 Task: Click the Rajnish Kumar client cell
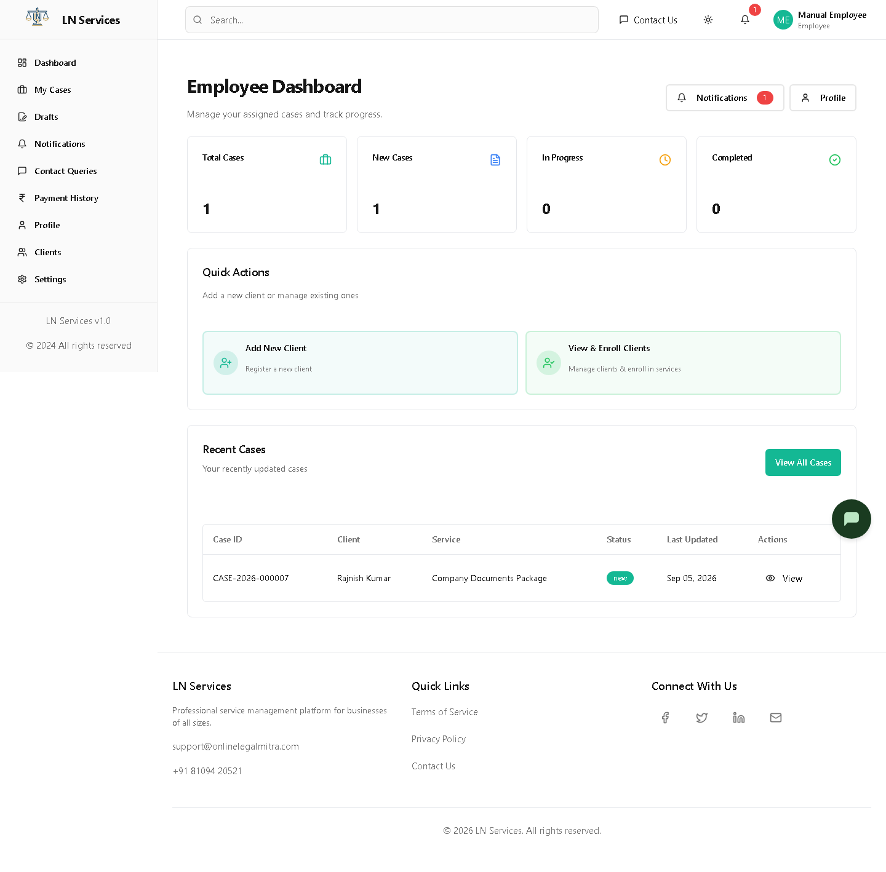point(364,578)
